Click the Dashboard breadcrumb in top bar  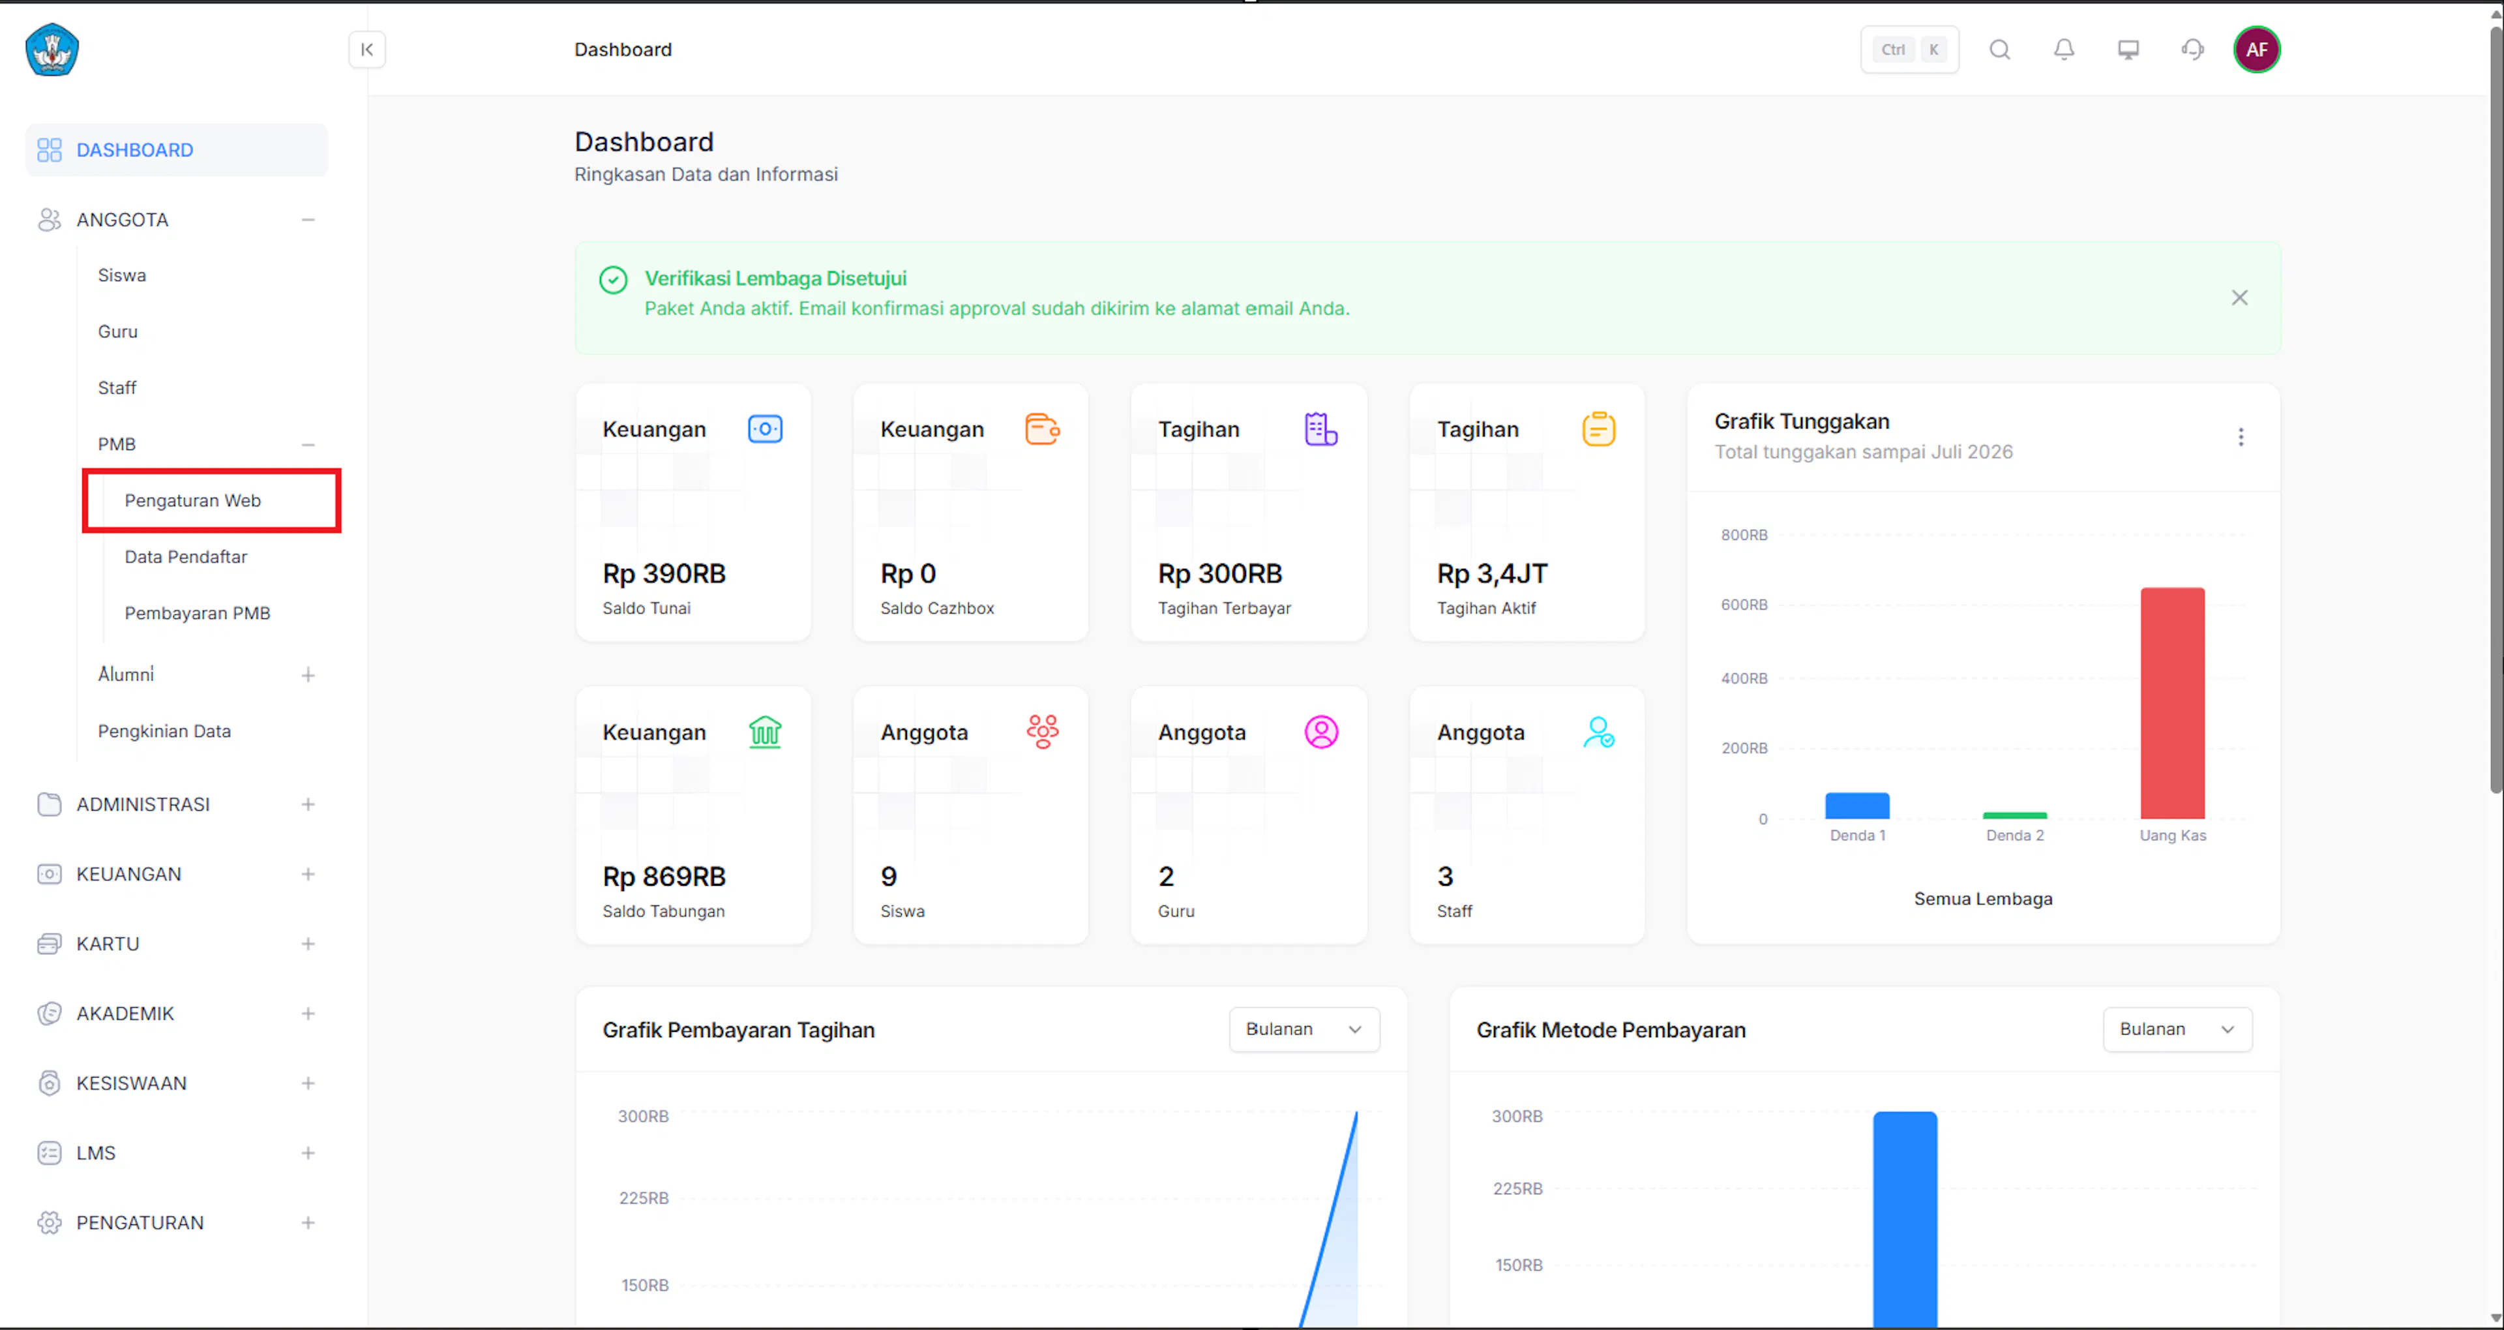coord(623,50)
